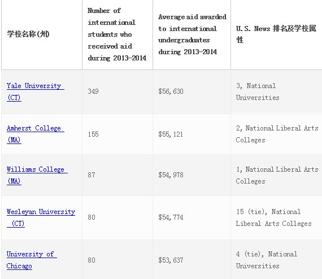Select the cell showing 349 students
Viewport: 322px width, 279px height.
tap(118, 91)
